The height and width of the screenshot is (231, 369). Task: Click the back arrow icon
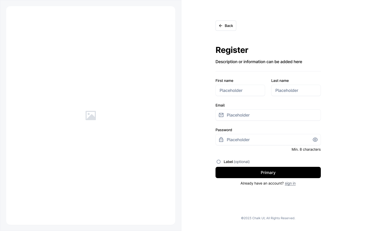(221, 26)
